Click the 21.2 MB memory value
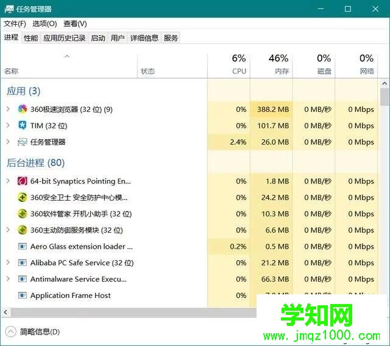390x346 pixels. 275,263
